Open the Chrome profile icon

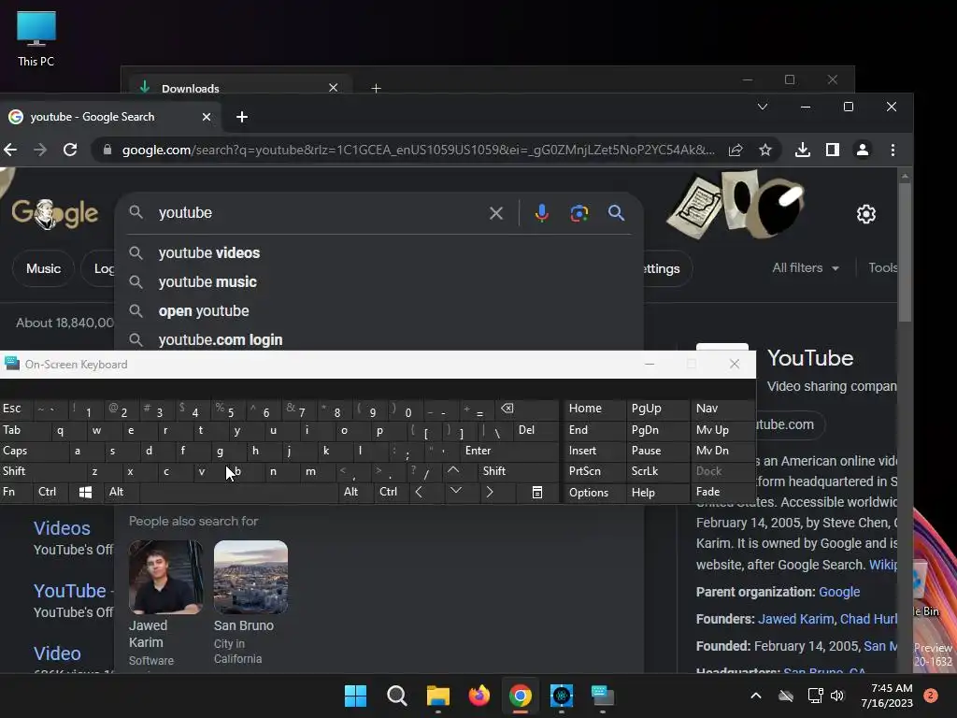pos(863,150)
